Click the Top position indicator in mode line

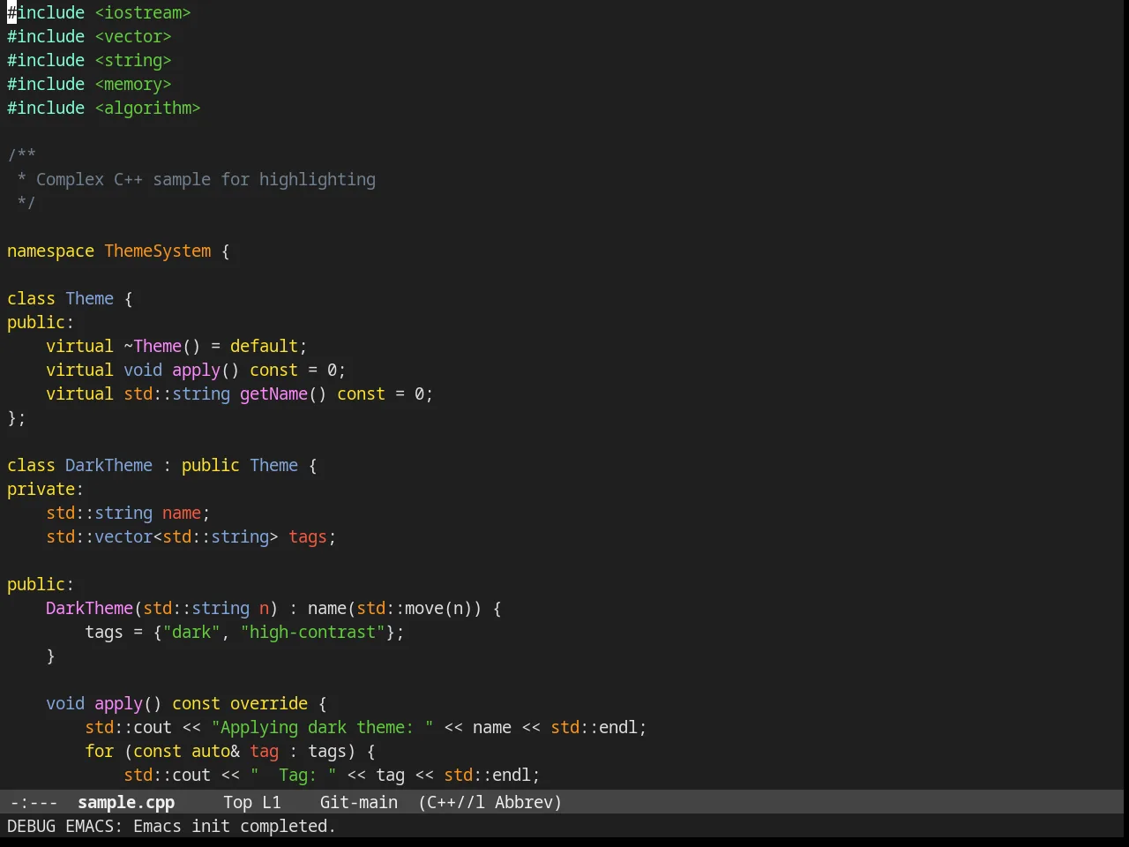(x=237, y=802)
